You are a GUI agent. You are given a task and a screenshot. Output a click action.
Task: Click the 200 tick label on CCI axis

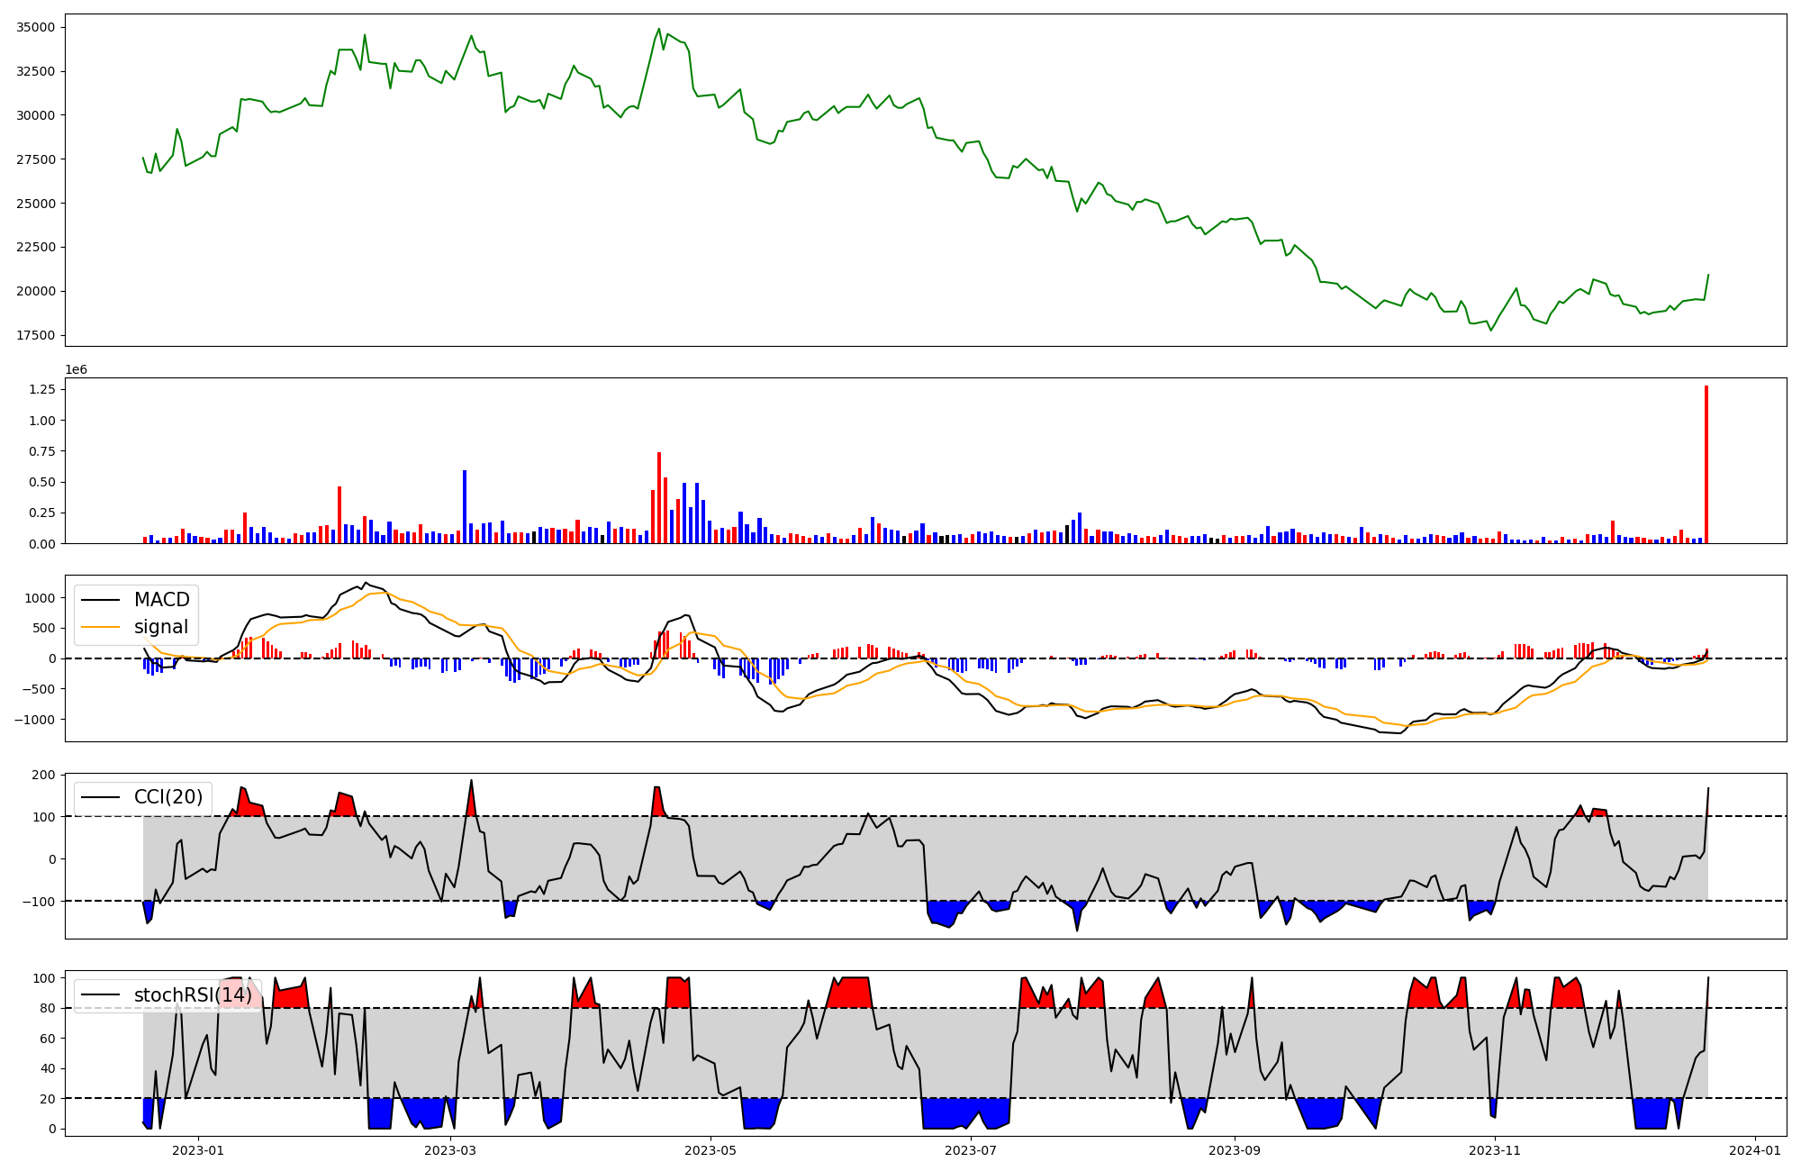[x=44, y=775]
